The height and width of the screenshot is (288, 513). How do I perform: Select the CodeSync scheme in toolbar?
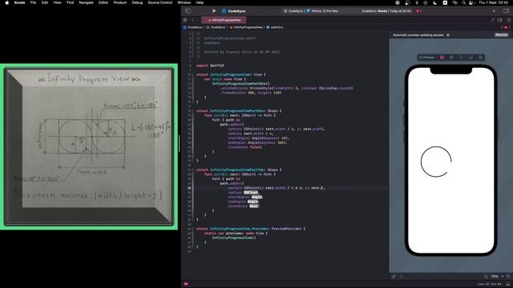pyautogui.click(x=293, y=10)
